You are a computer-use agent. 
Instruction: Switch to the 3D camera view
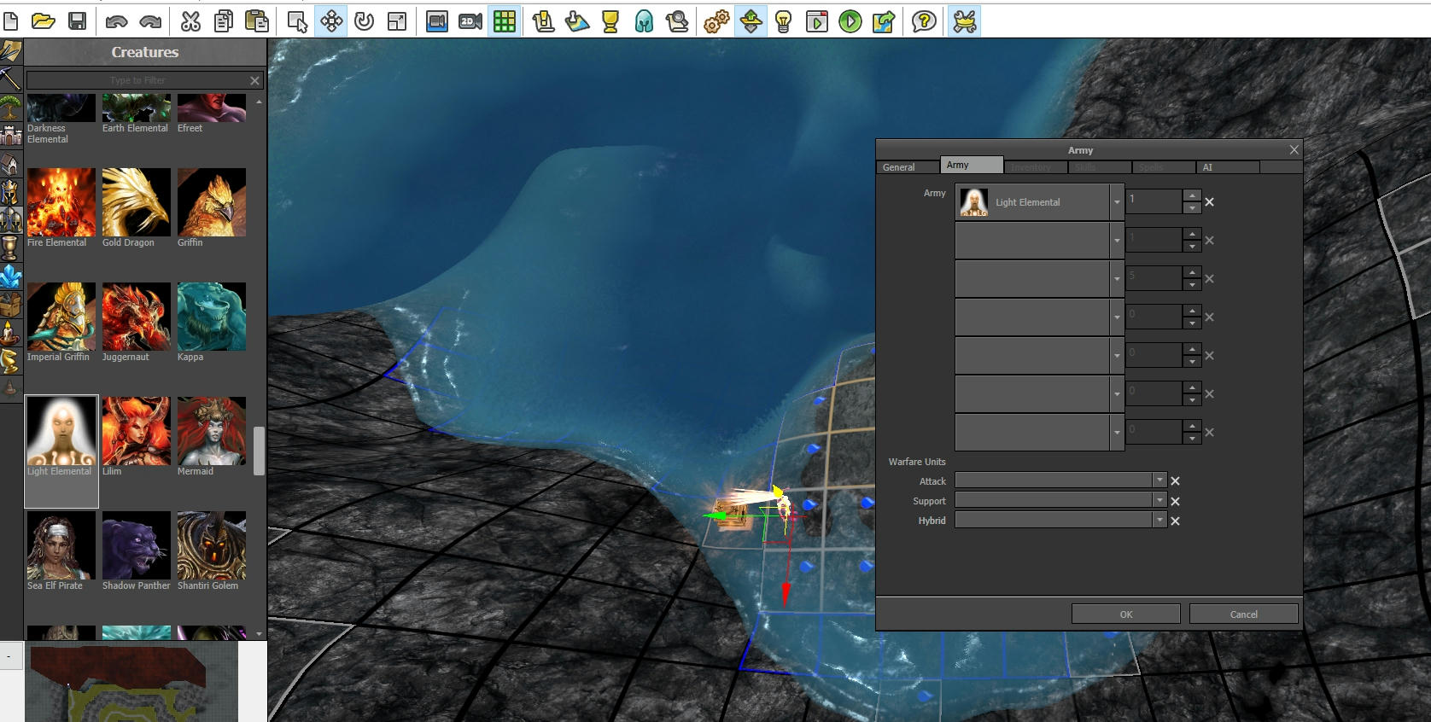pyautogui.click(x=437, y=21)
